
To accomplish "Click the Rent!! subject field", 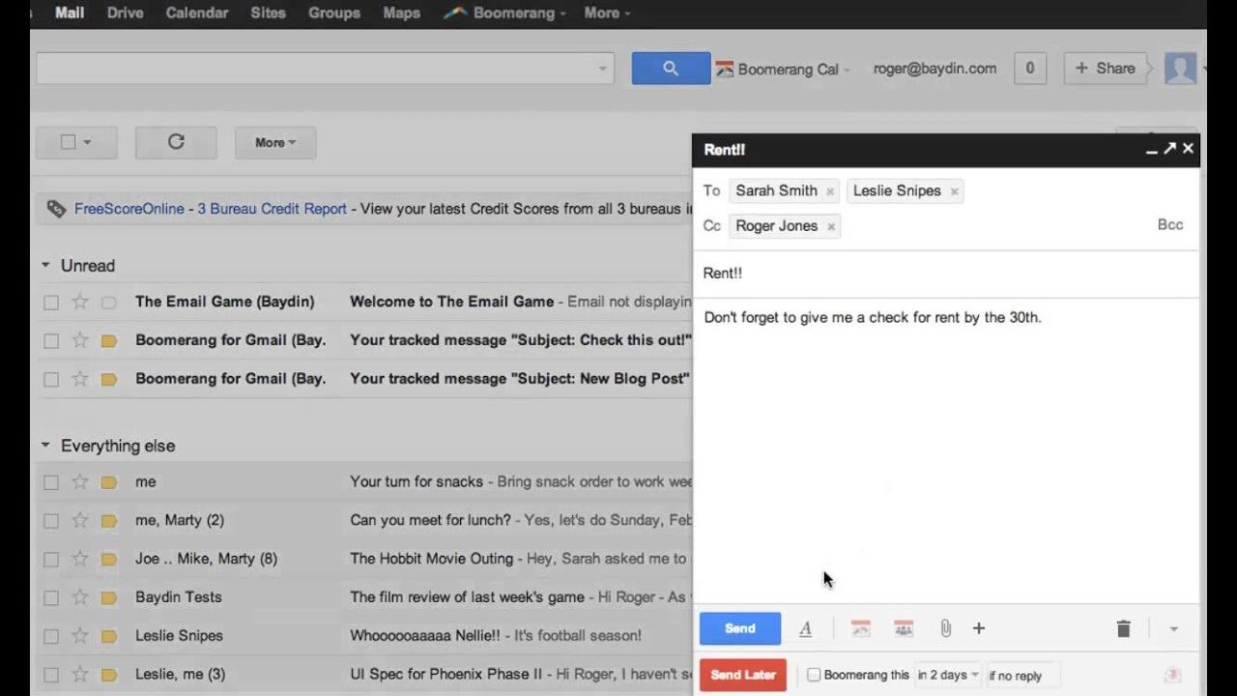I will [x=947, y=274].
